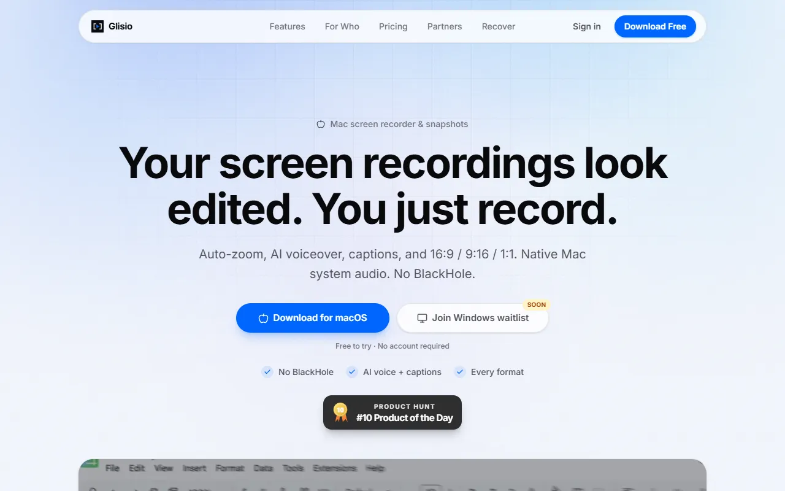
Task: Click the SOON badge on the waitlist button
Action: tap(537, 304)
